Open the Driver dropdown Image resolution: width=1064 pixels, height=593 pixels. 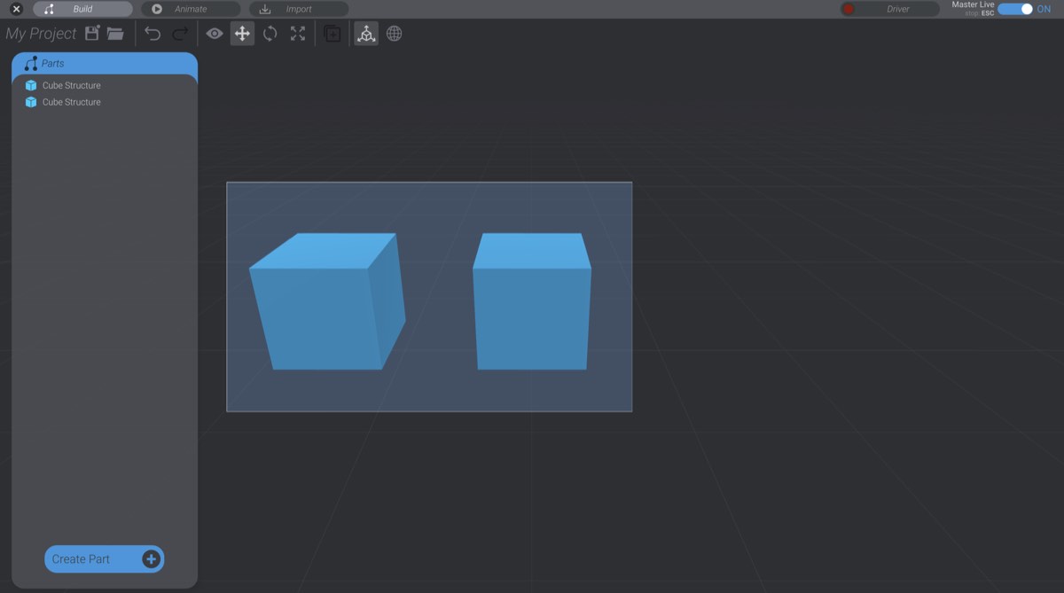tap(897, 9)
